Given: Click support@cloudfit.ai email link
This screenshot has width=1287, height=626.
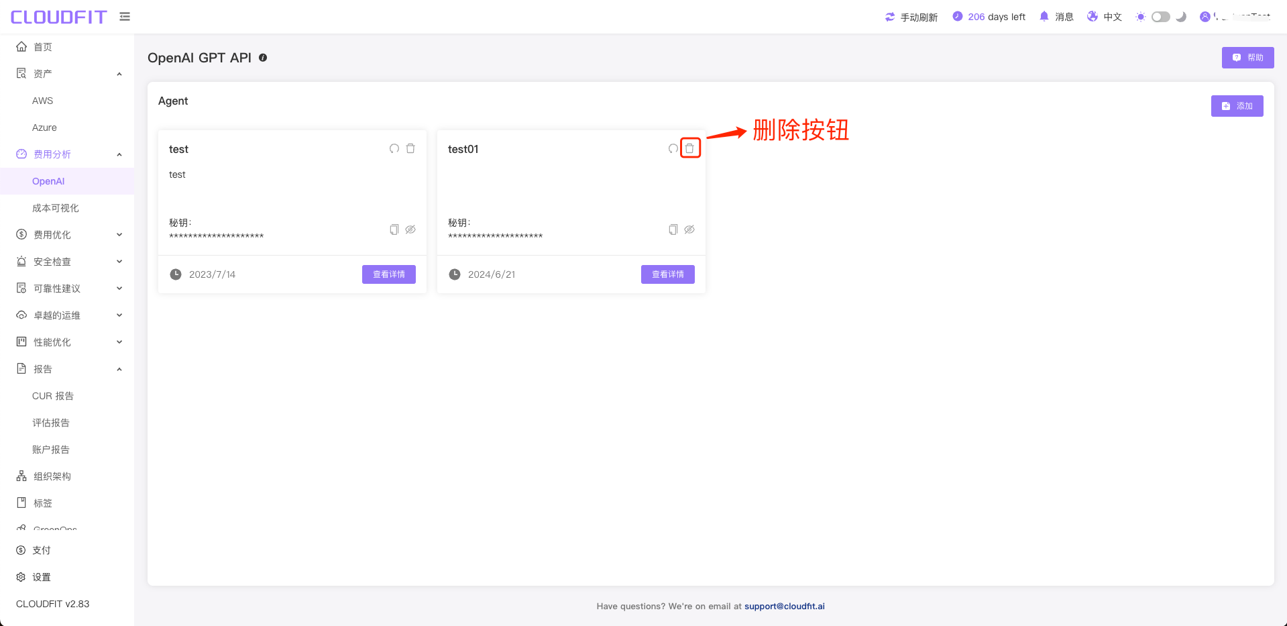Looking at the screenshot, I should point(785,606).
